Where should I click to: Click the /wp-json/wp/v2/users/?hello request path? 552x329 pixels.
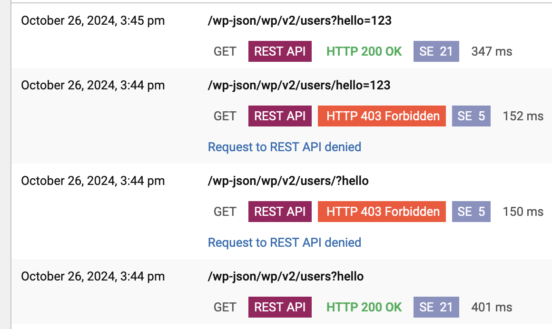(288, 181)
